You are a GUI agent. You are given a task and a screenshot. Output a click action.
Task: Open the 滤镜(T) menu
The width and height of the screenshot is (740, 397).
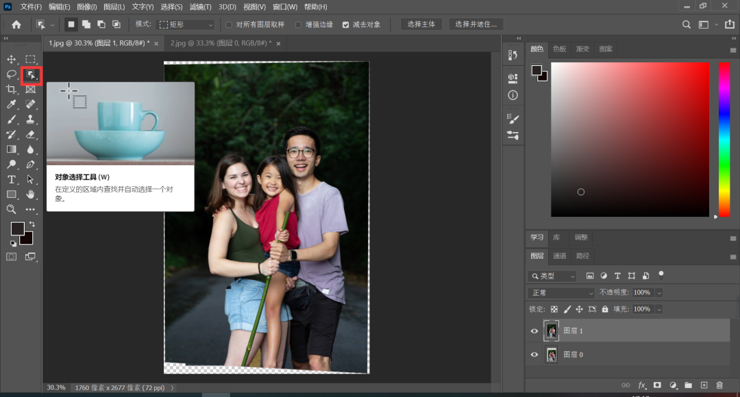click(200, 7)
